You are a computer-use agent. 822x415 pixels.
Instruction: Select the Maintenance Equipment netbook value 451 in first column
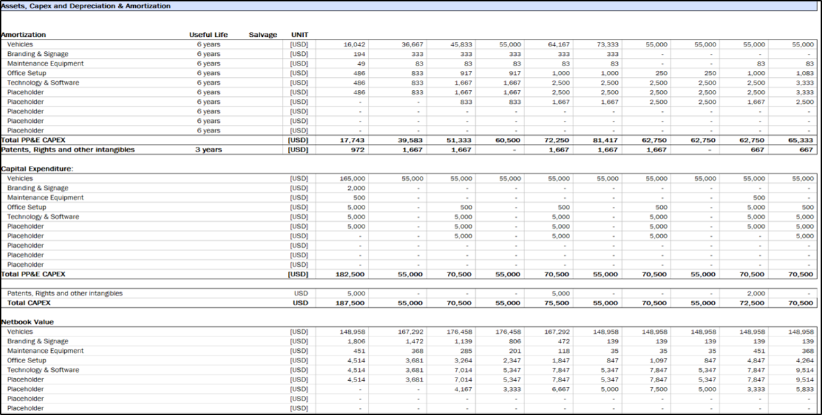[x=358, y=351]
